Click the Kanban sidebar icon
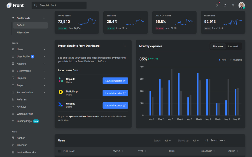Viewport: 252px width, 157px height. [13, 138]
